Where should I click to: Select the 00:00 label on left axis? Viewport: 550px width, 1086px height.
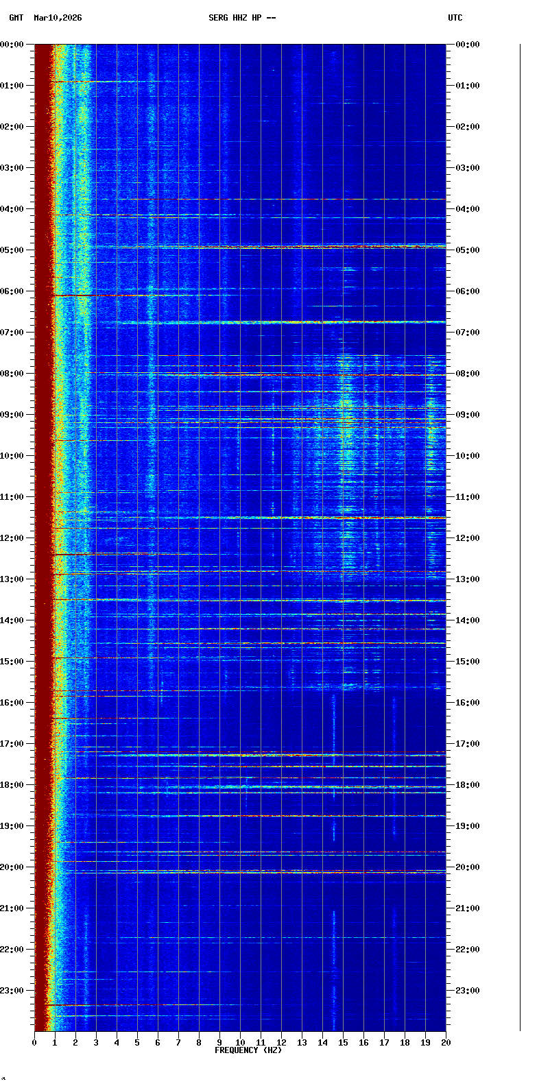point(12,45)
